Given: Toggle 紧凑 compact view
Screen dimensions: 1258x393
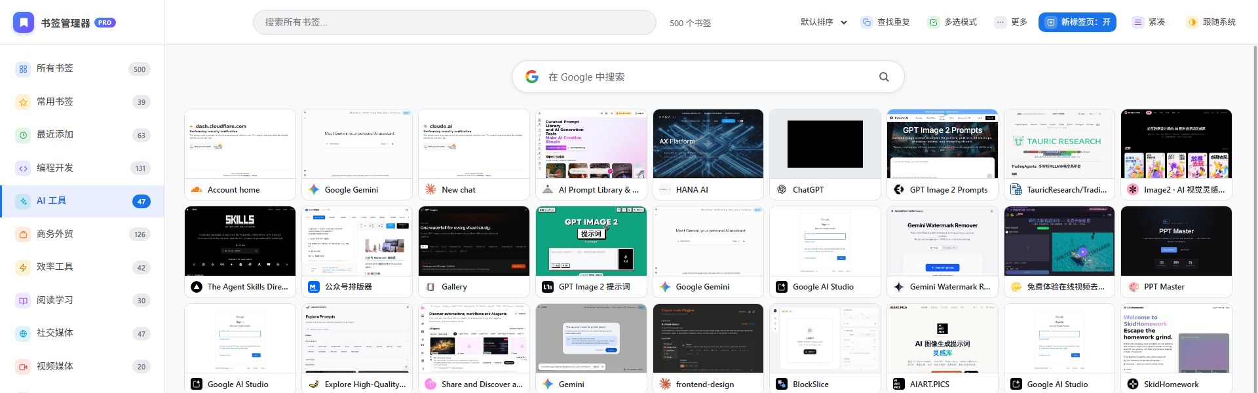Looking at the screenshot, I should pyautogui.click(x=1149, y=22).
